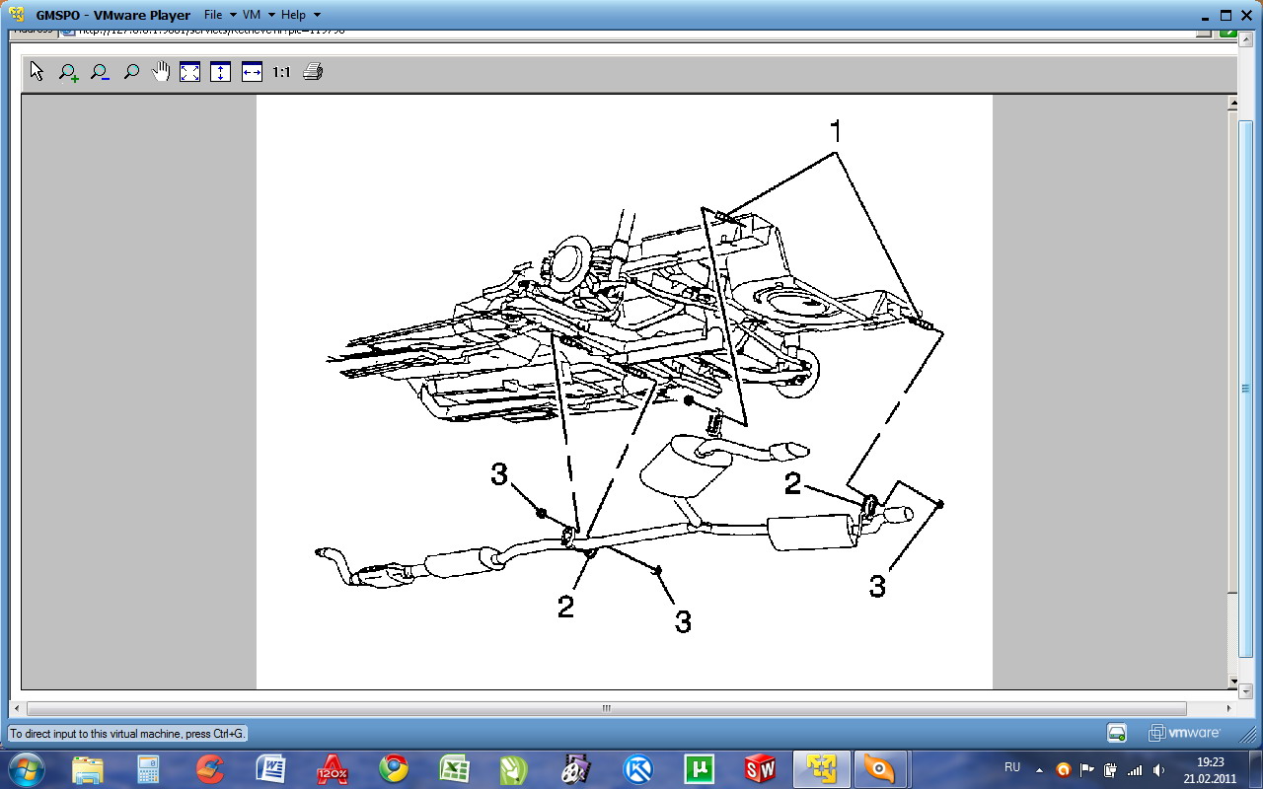The height and width of the screenshot is (789, 1263).
Task: Select the arrow pointer tool
Action: point(37,72)
